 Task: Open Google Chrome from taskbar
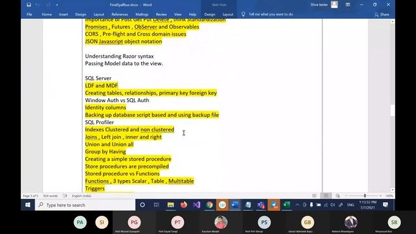(209, 205)
